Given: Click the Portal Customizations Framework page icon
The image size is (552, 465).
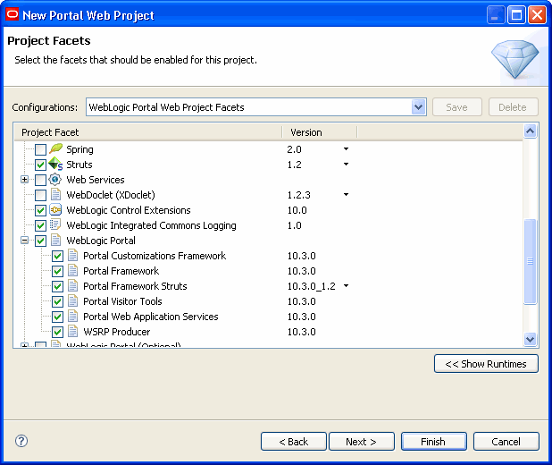Looking at the screenshot, I should (72, 255).
